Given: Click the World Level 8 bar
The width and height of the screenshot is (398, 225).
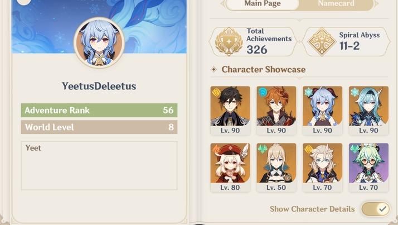Looking at the screenshot, I should [x=99, y=127].
